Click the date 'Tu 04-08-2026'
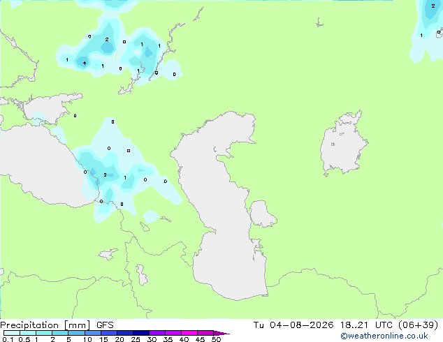 point(293,325)
